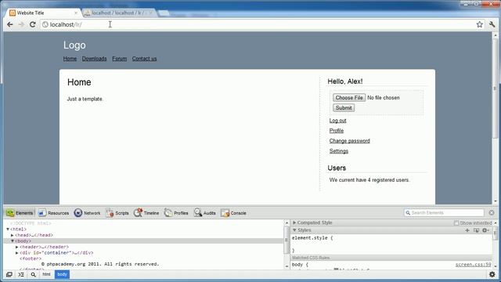
Task: Open Styles gear options menu
Action: click(485, 230)
